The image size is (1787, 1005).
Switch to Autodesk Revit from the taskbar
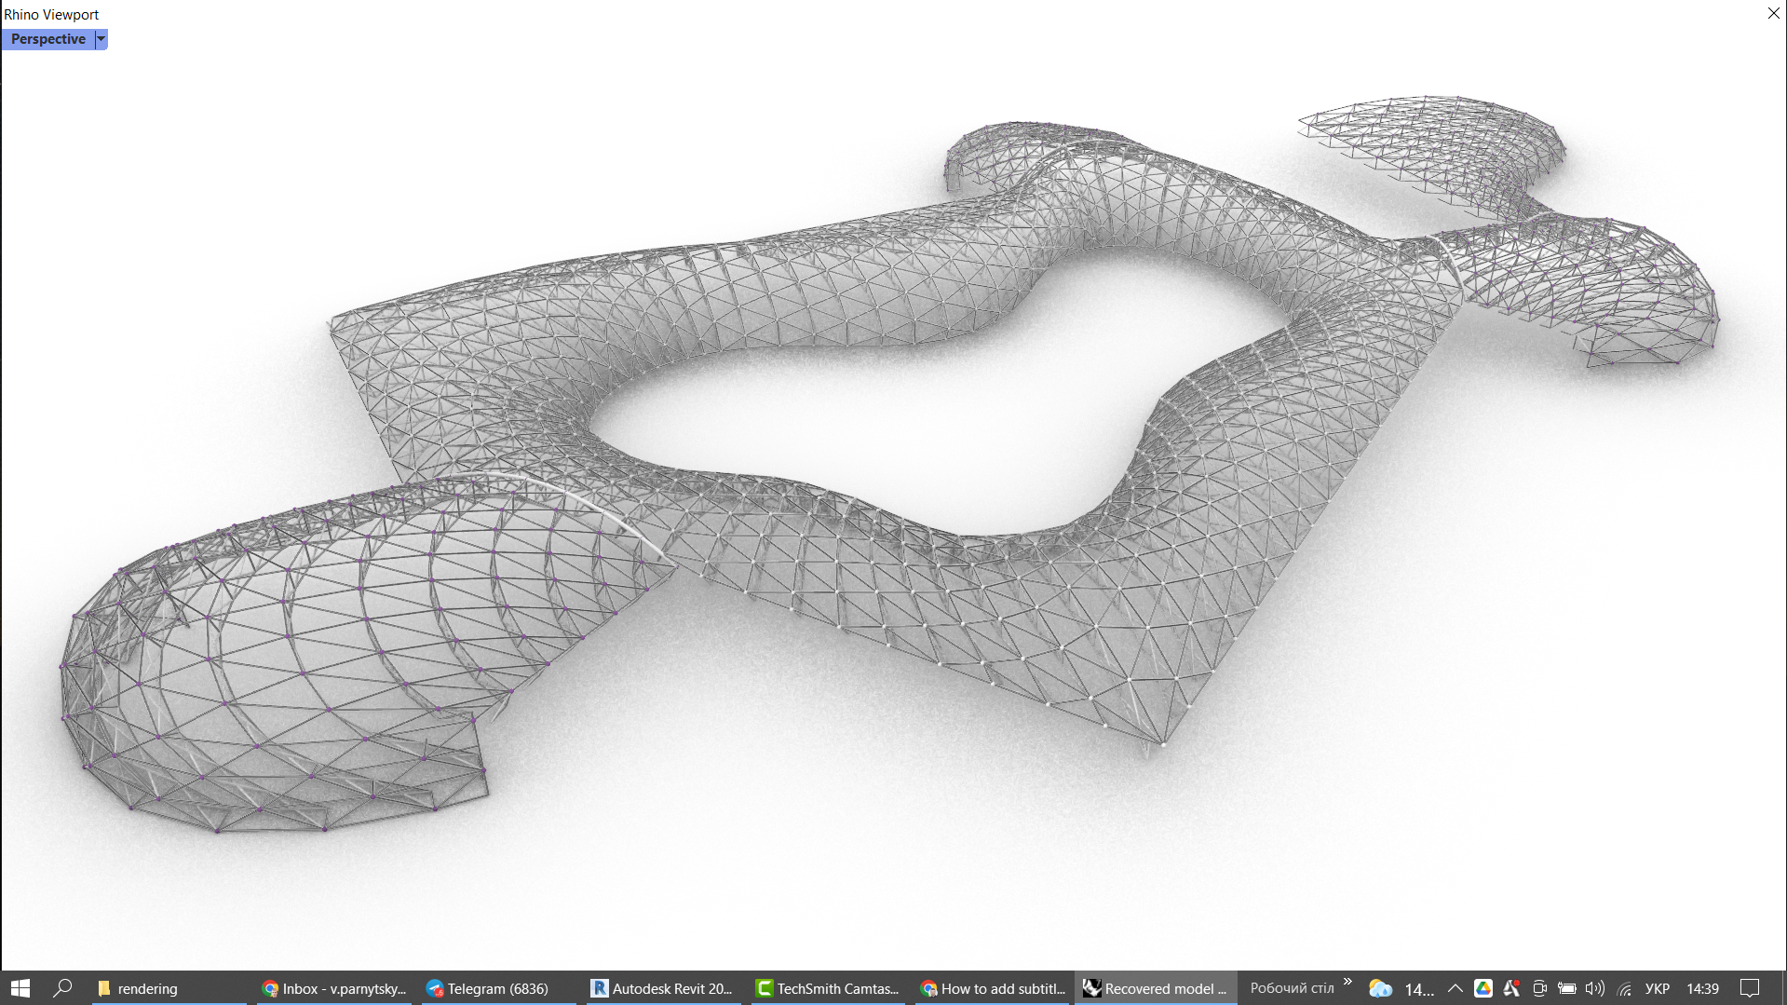(662, 988)
